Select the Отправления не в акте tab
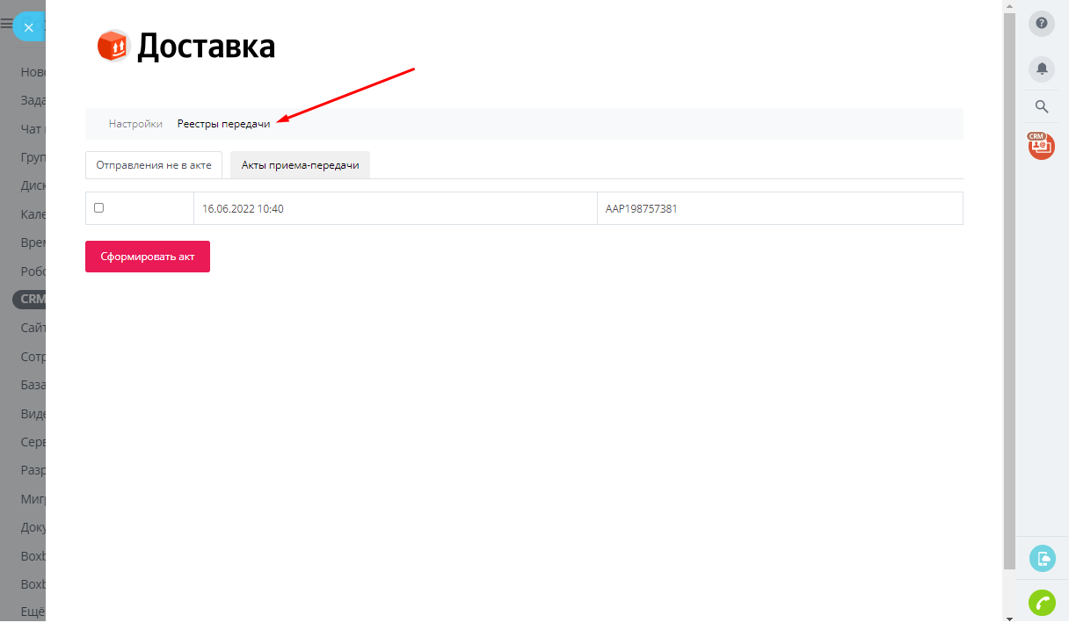 tap(154, 165)
